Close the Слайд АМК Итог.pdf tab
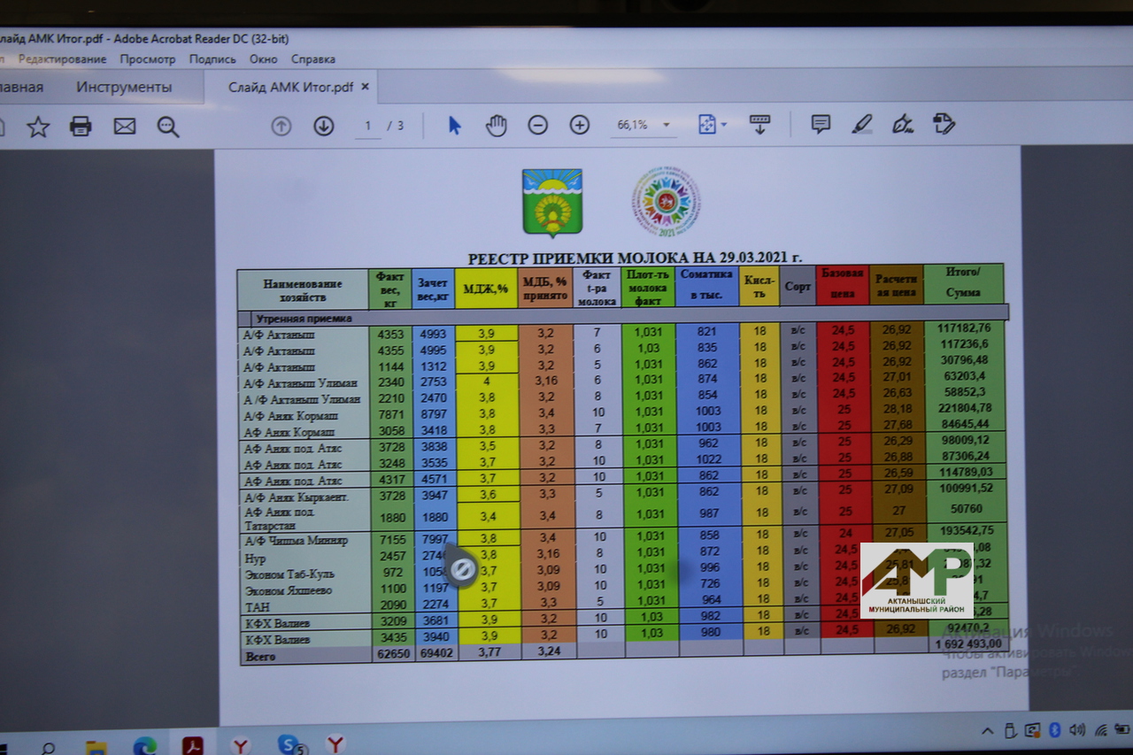Viewport: 1133px width, 755px height. [x=366, y=87]
